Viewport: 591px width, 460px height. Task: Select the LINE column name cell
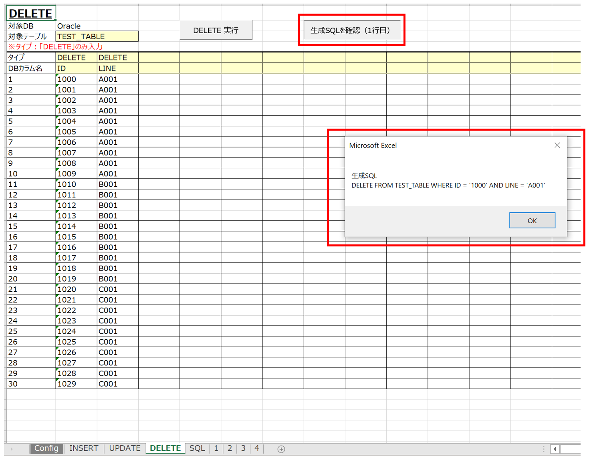pos(117,69)
